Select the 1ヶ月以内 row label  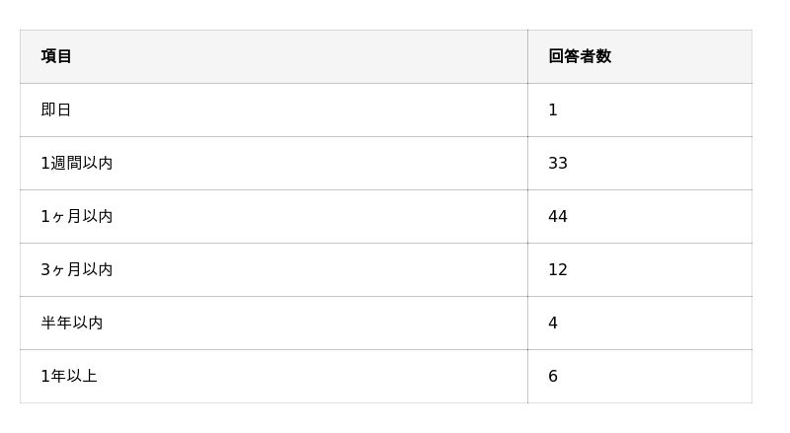click(x=76, y=216)
